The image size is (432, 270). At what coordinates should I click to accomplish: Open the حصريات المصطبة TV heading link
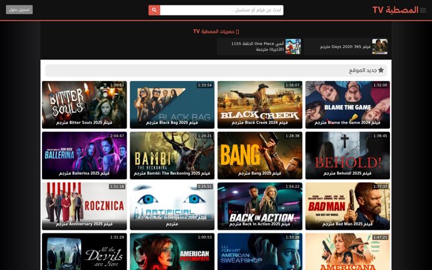[216, 31]
